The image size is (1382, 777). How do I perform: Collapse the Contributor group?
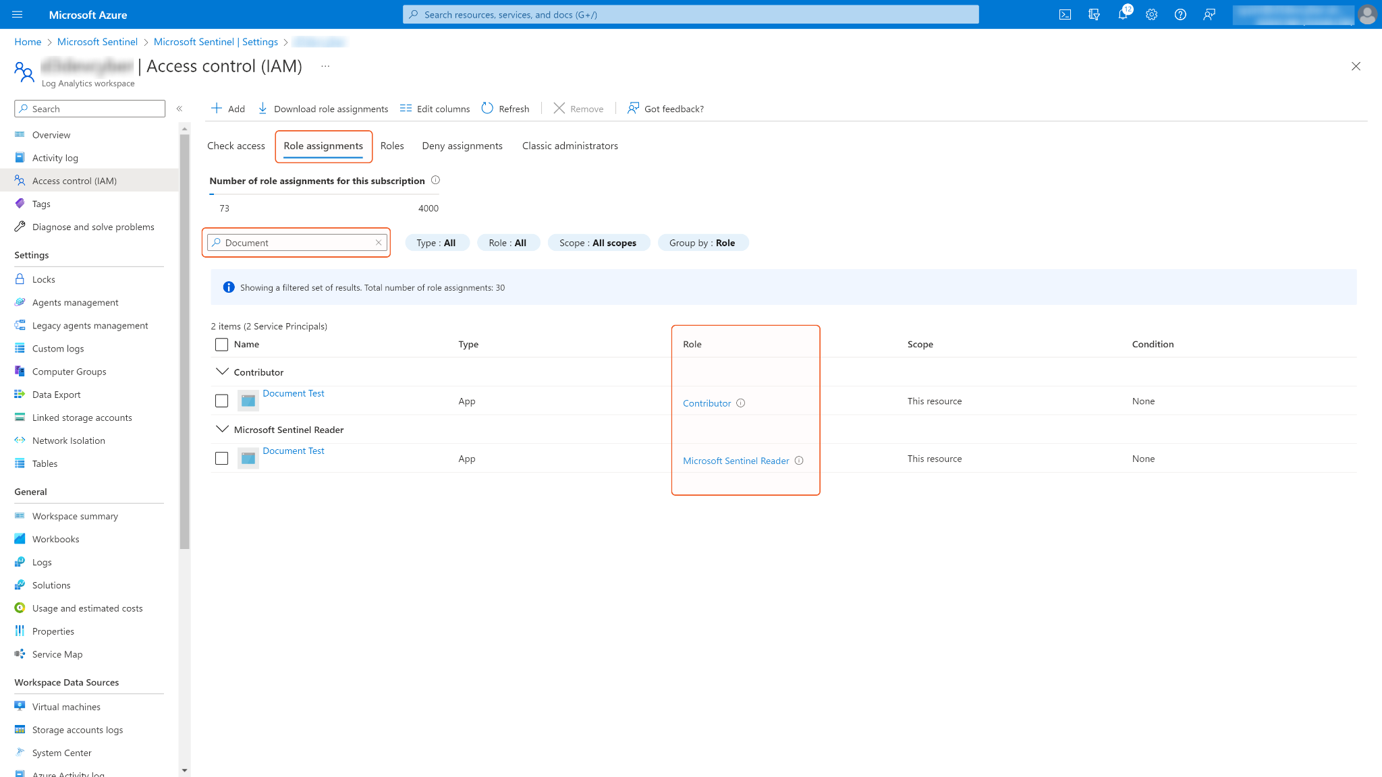coord(221,372)
